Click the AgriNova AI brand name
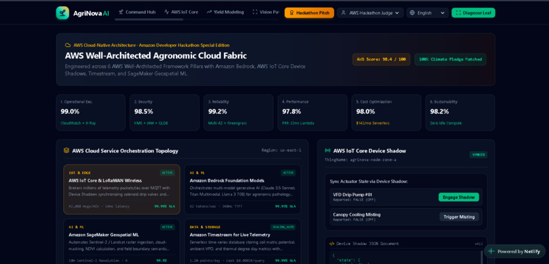Image resolution: width=549 pixels, height=264 pixels. point(91,14)
